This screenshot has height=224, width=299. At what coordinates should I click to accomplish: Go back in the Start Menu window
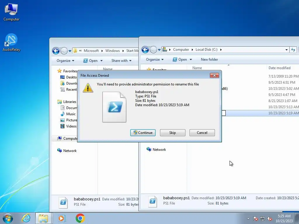pyautogui.click(x=56, y=51)
